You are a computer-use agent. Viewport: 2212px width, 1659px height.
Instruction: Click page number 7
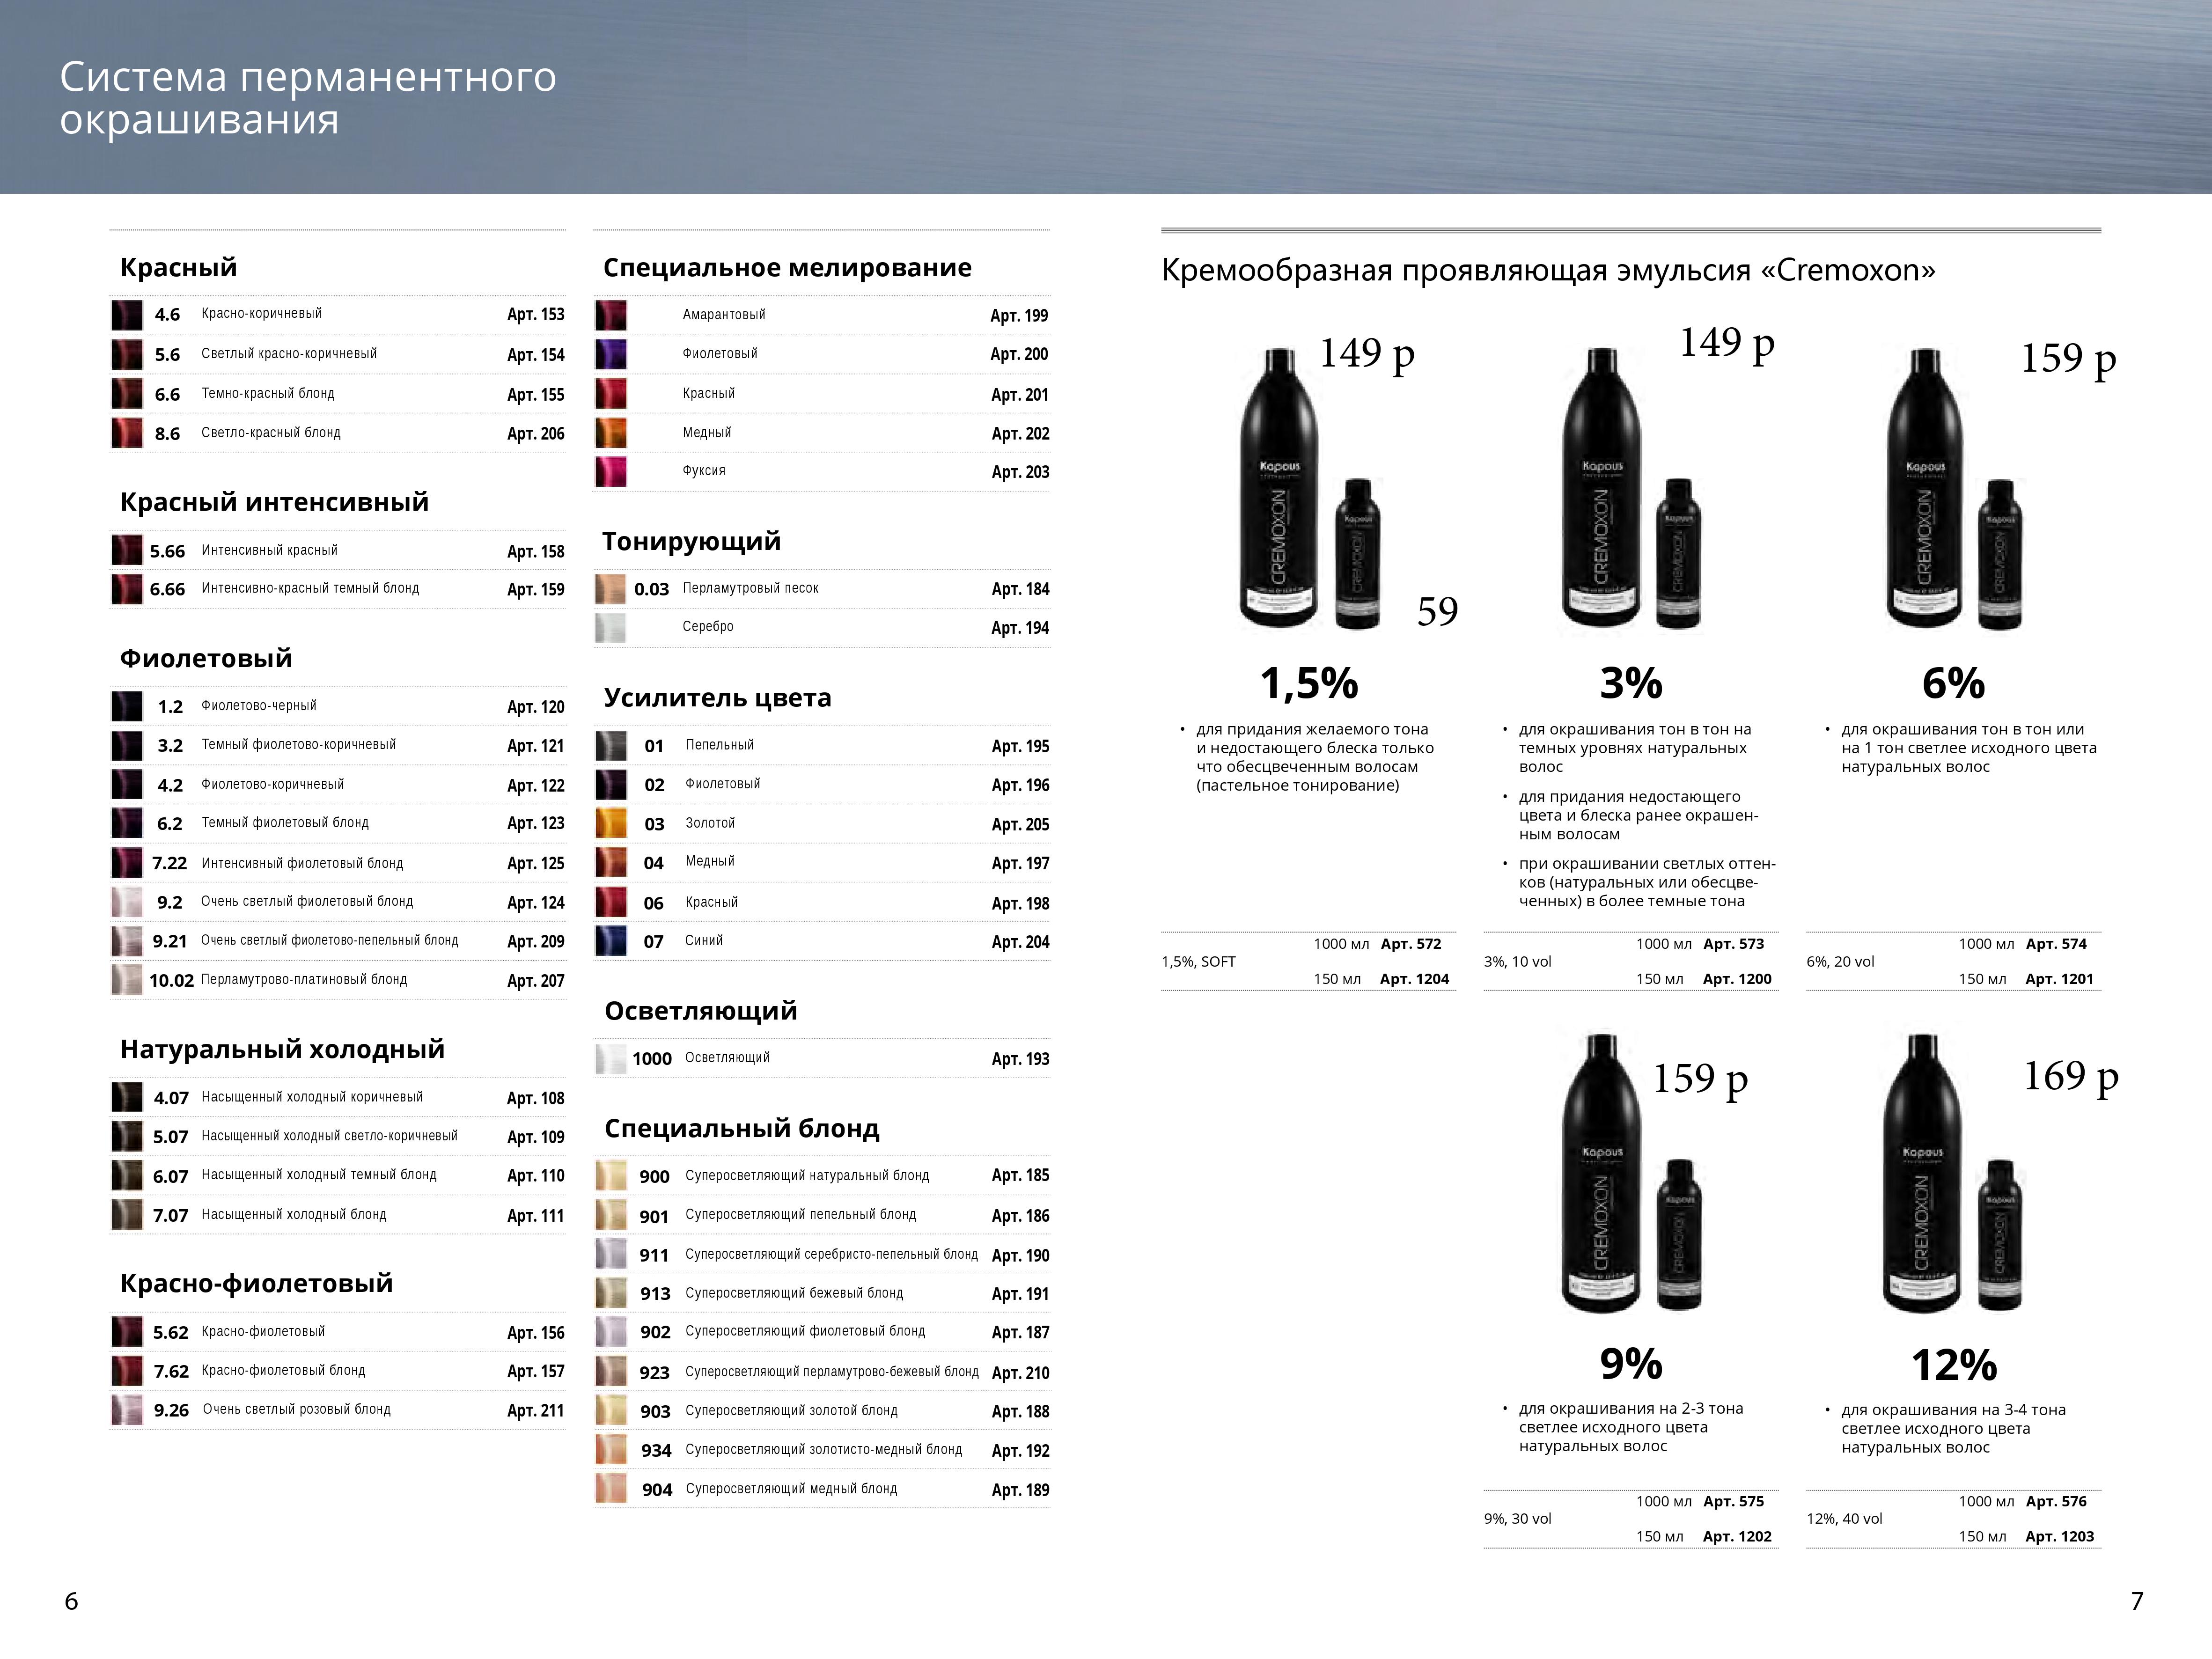(2137, 1602)
